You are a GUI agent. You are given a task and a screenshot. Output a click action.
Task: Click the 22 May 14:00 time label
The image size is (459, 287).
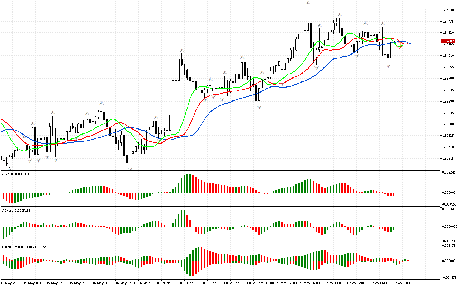tap(401, 283)
